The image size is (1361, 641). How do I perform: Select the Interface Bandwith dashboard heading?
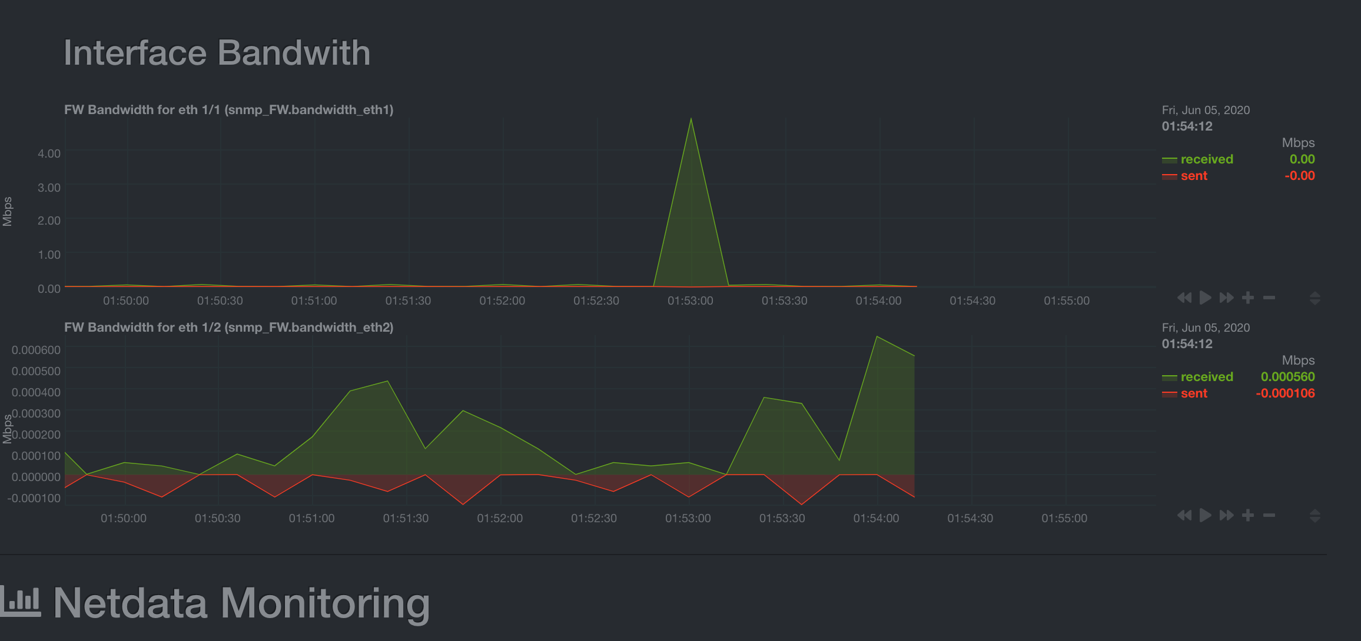[x=217, y=52]
